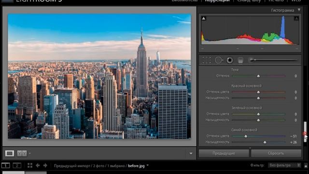309x174 pixels.
Task: Go forward with the right arrow
Action: (x=45, y=165)
